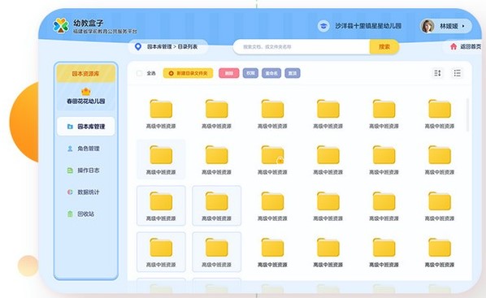Open user avatar of 林媛媛
486x298 pixels.
(x=427, y=26)
